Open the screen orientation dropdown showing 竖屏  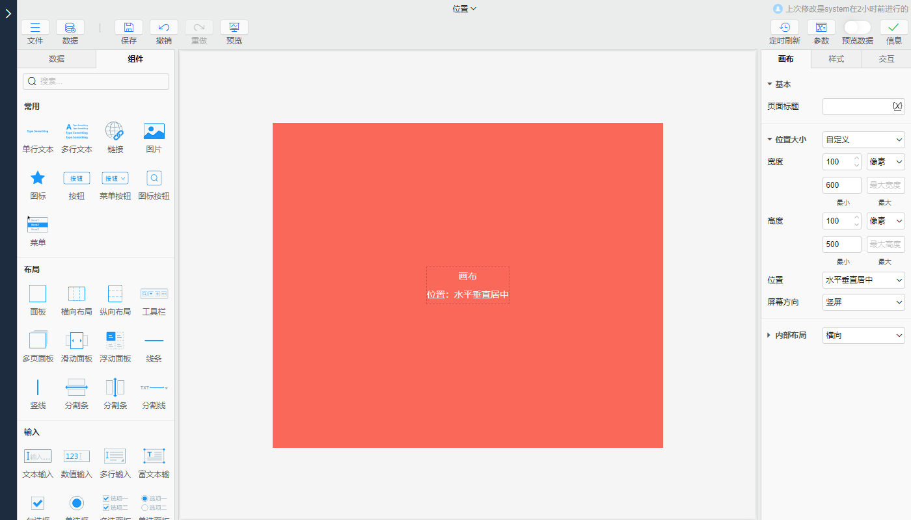coord(863,302)
